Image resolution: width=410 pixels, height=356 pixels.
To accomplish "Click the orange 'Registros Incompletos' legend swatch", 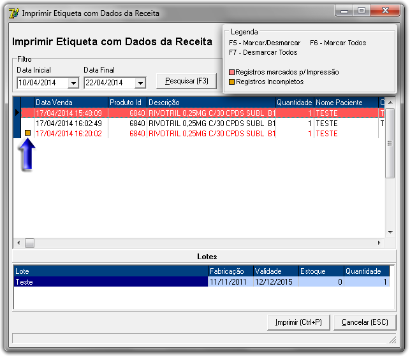I will click(231, 82).
